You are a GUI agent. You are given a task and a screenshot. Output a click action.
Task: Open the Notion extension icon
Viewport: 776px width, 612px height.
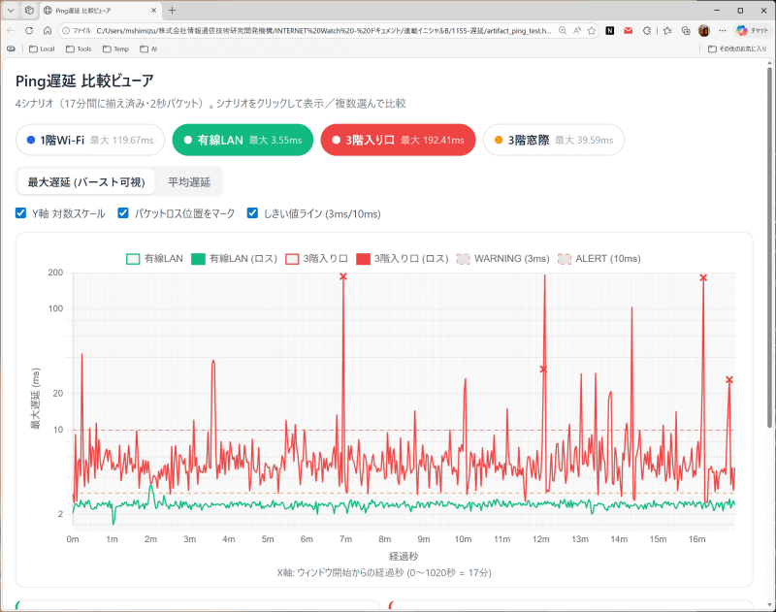pyautogui.click(x=610, y=31)
